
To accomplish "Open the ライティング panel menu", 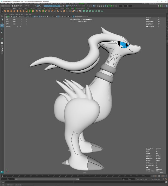I will click(x=18, y=14).
